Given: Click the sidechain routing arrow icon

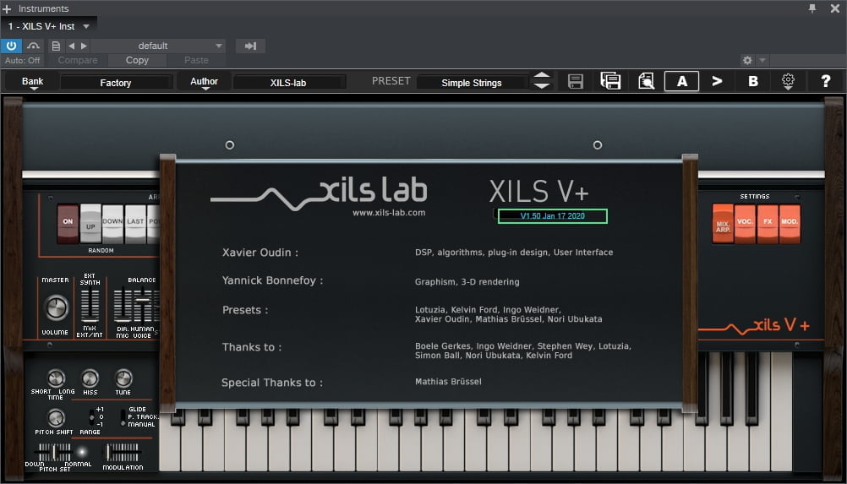Looking at the screenshot, I should [251, 46].
